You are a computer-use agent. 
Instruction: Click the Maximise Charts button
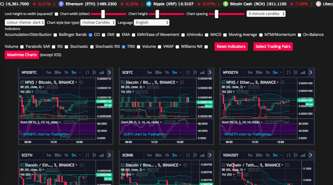coord(22,55)
